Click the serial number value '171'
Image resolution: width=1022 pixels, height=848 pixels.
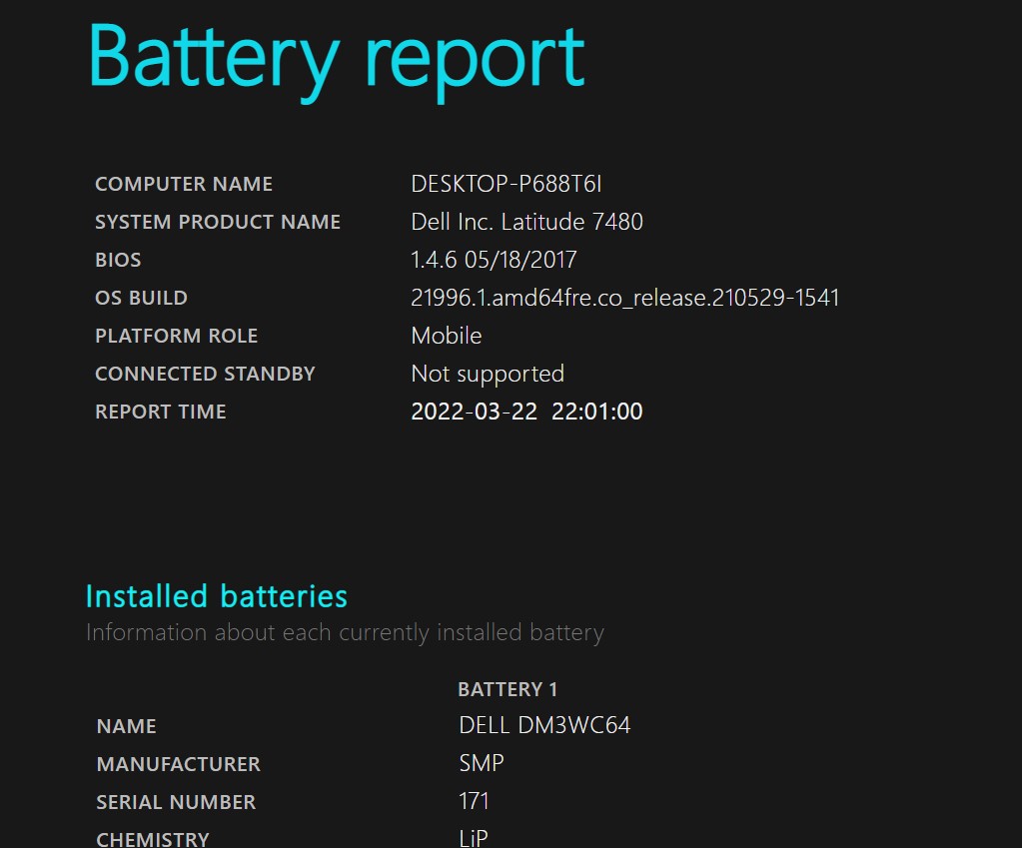pos(474,801)
